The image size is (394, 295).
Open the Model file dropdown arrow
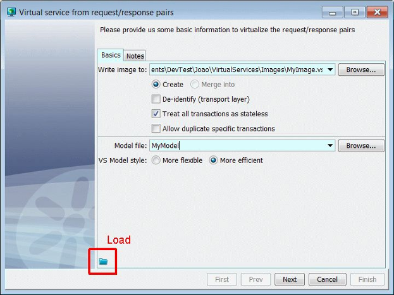tap(330, 145)
